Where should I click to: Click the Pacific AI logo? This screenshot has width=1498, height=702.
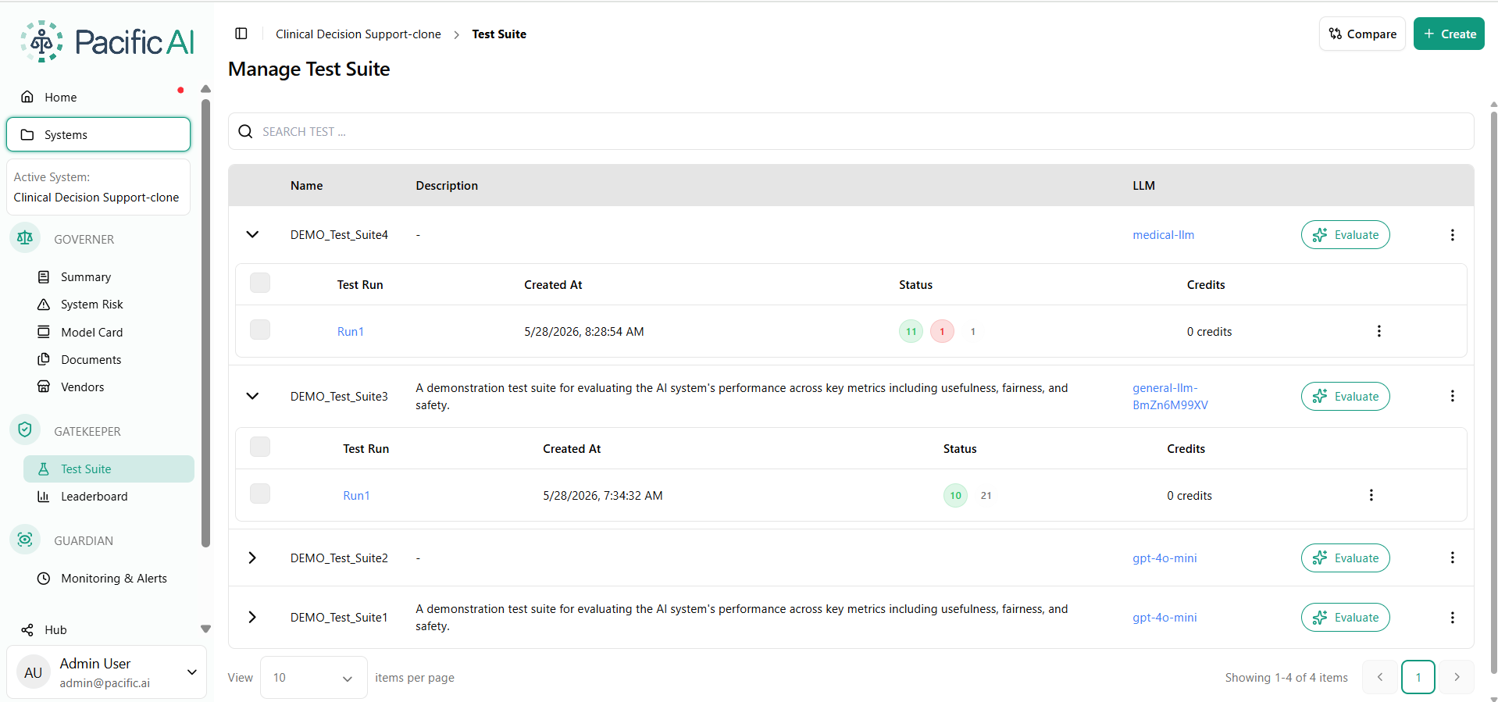(x=108, y=41)
